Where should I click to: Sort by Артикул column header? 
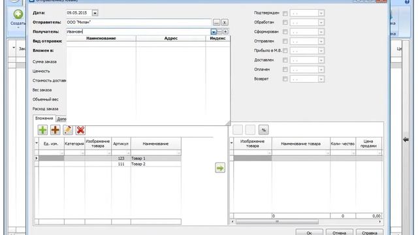121,144
